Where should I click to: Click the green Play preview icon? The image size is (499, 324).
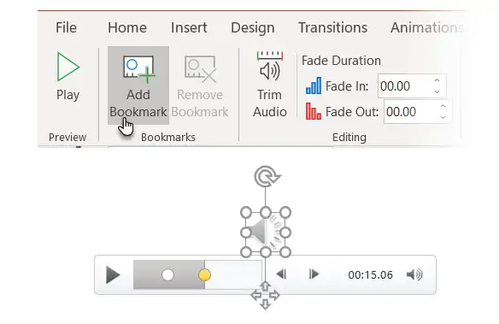pyautogui.click(x=68, y=67)
